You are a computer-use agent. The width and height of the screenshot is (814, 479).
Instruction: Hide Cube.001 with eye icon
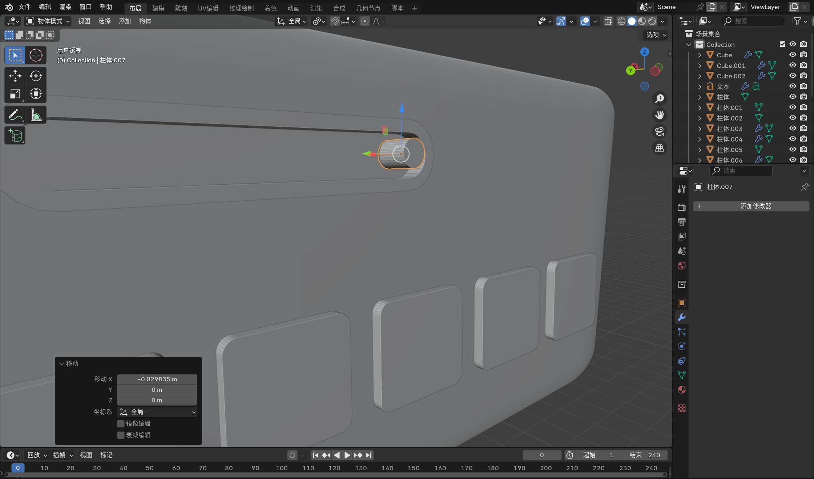(x=793, y=65)
